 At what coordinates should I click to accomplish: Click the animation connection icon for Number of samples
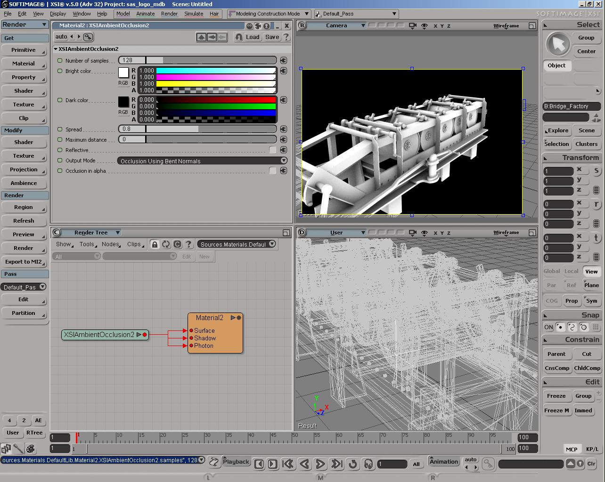(283, 60)
